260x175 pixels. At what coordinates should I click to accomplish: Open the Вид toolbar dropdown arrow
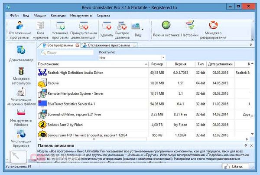pos(143,30)
